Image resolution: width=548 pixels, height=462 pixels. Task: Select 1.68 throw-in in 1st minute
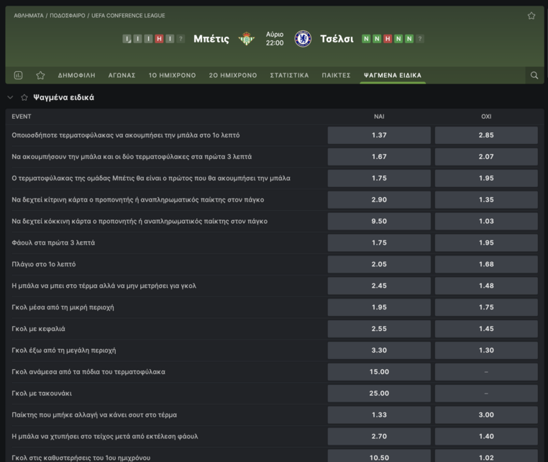[x=486, y=264]
